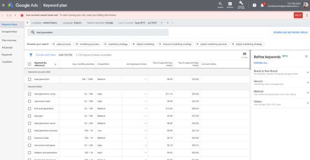The image size is (310, 160).
Task: Go to previous alert with left arrow
Action: pos(3,15)
